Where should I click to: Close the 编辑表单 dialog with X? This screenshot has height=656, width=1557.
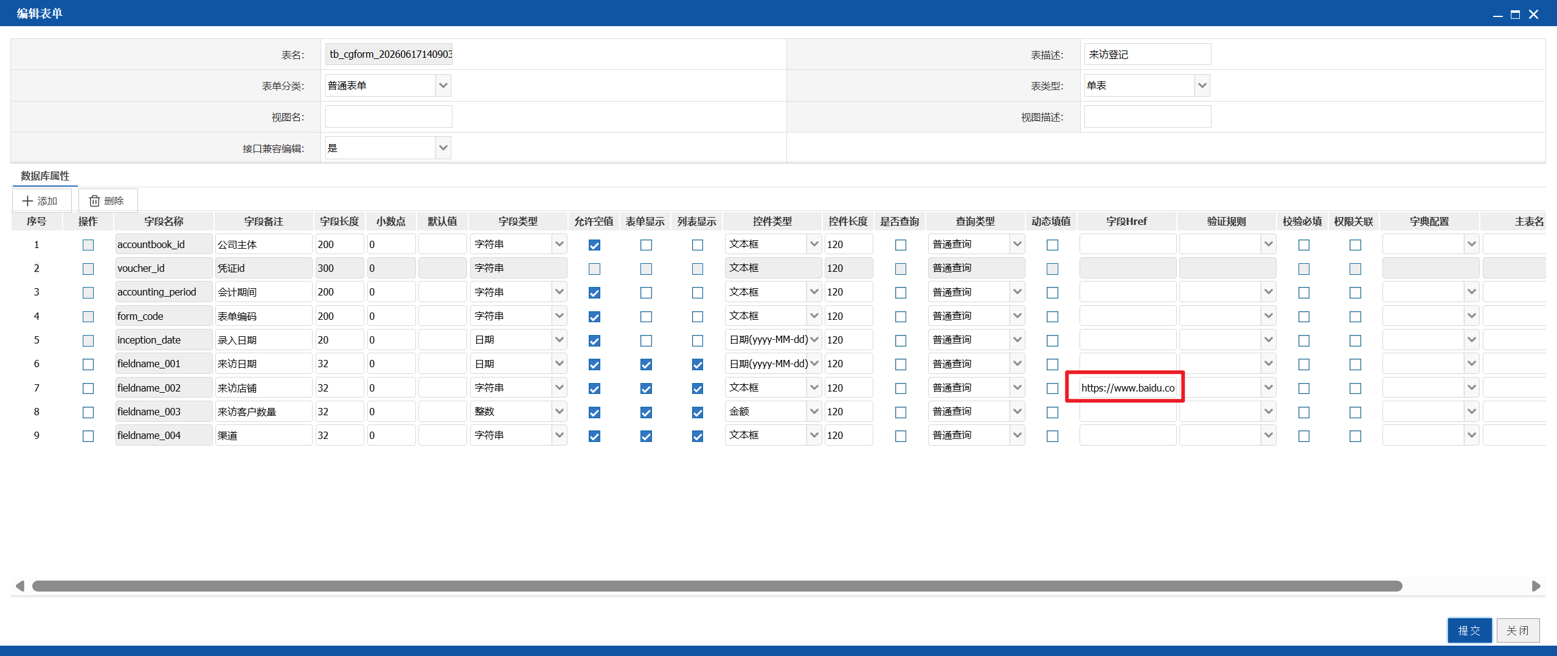pyautogui.click(x=1533, y=14)
